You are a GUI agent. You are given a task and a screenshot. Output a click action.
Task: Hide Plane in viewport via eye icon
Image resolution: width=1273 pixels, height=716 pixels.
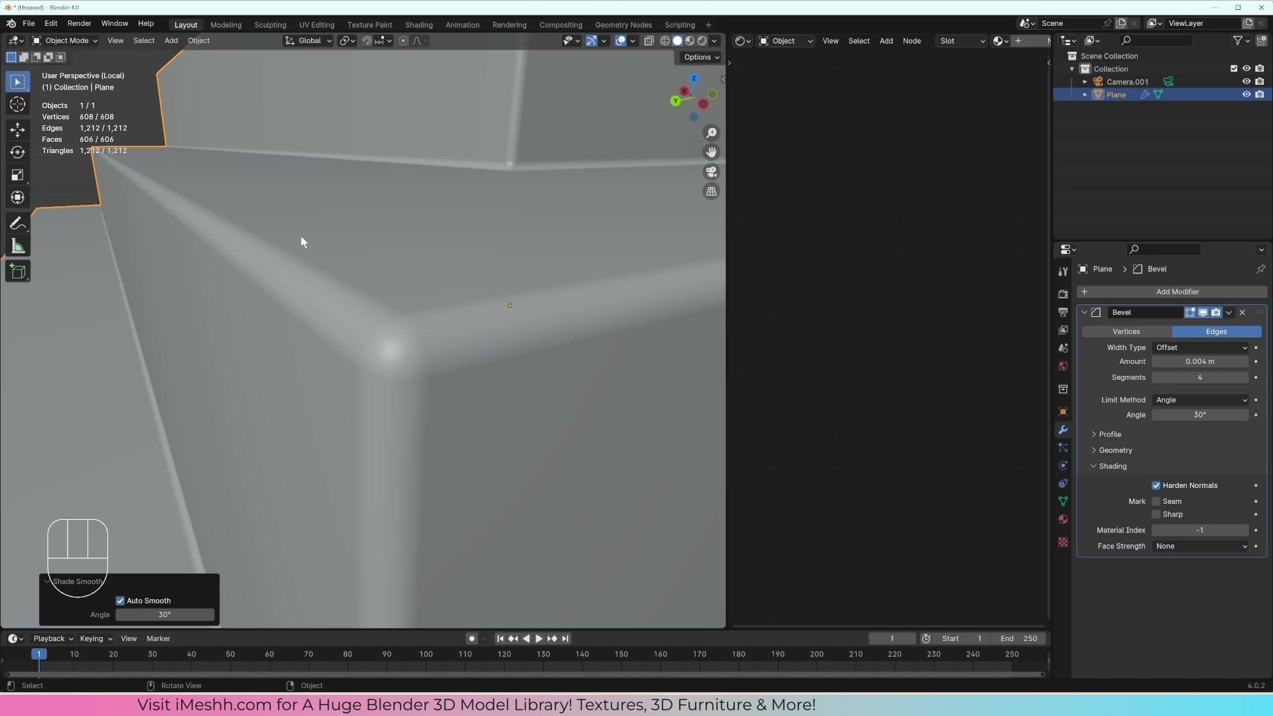(x=1246, y=95)
